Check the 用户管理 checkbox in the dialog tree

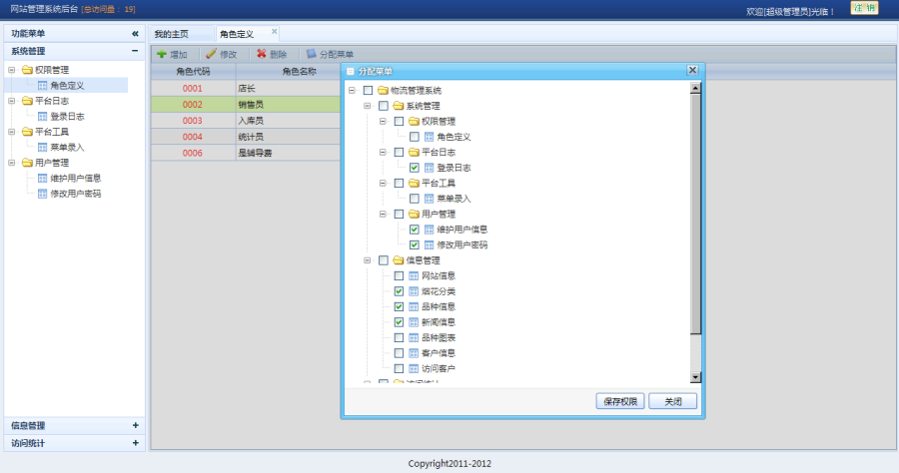pyautogui.click(x=399, y=215)
